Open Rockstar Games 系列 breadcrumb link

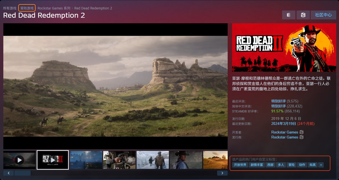click(x=54, y=8)
